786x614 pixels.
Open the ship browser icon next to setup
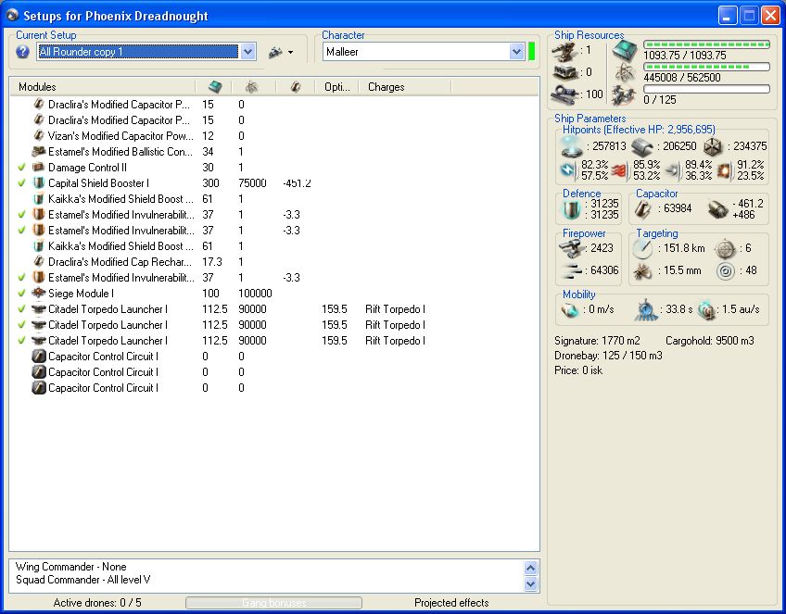pyautogui.click(x=275, y=52)
